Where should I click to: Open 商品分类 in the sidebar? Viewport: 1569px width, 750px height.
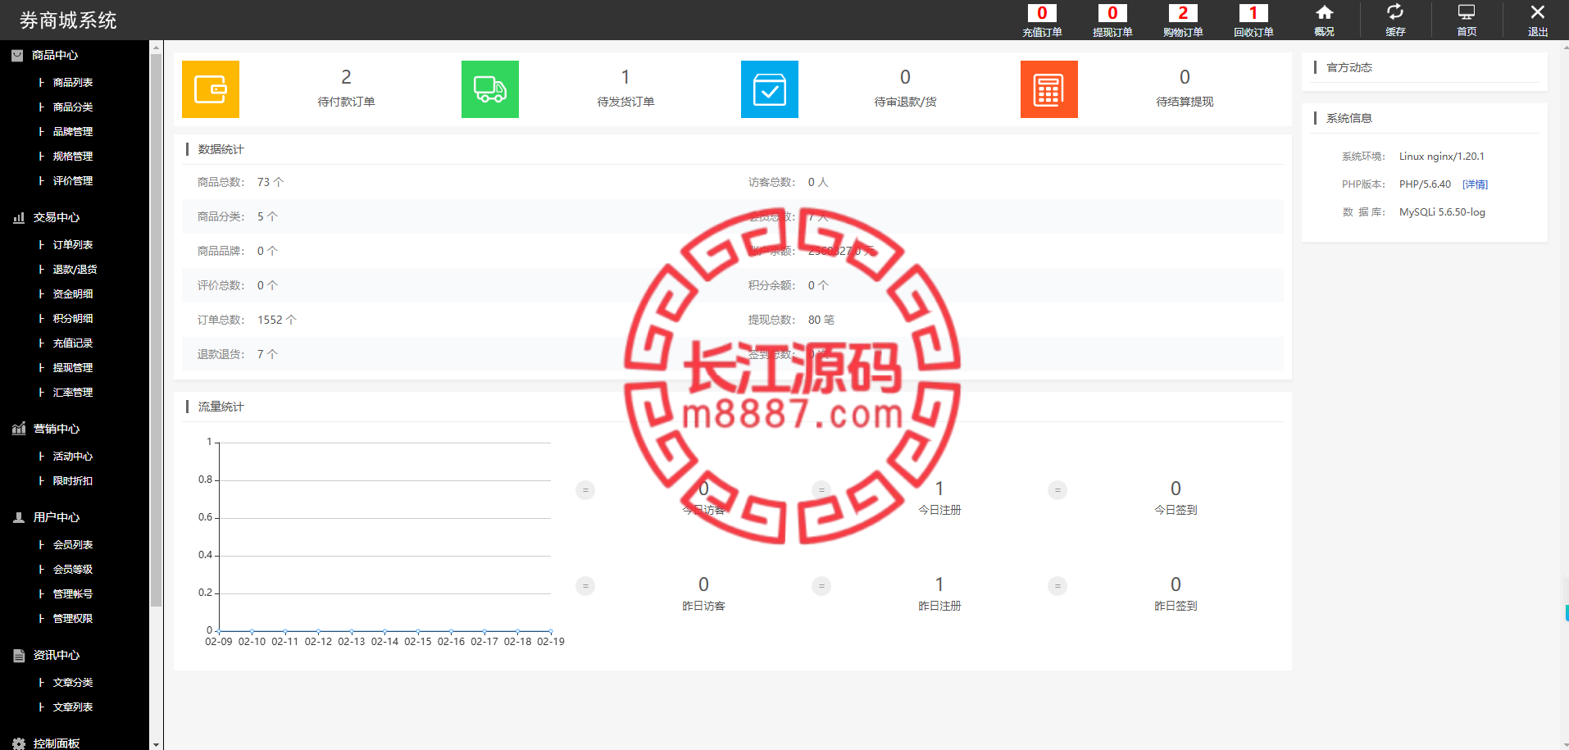coord(73,107)
